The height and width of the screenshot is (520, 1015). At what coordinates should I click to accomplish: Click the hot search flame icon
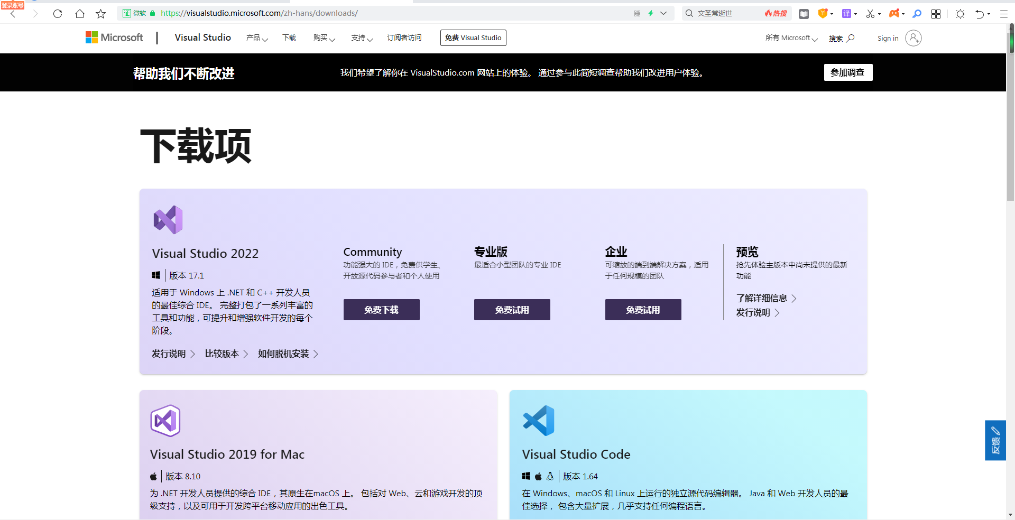coord(774,13)
